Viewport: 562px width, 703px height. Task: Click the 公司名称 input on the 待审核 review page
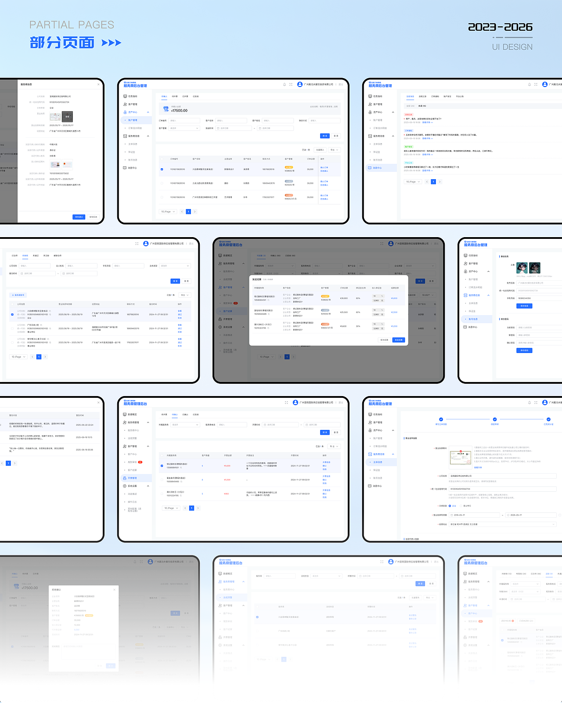(x=35, y=266)
